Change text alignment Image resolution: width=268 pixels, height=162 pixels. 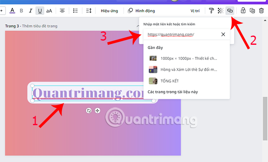tap(62, 11)
